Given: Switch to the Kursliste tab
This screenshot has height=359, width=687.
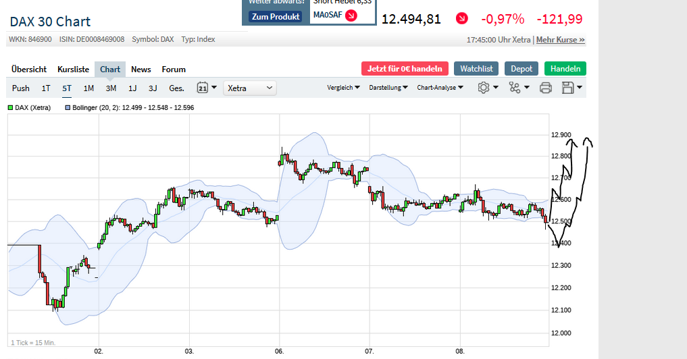Looking at the screenshot, I should [x=73, y=70].
